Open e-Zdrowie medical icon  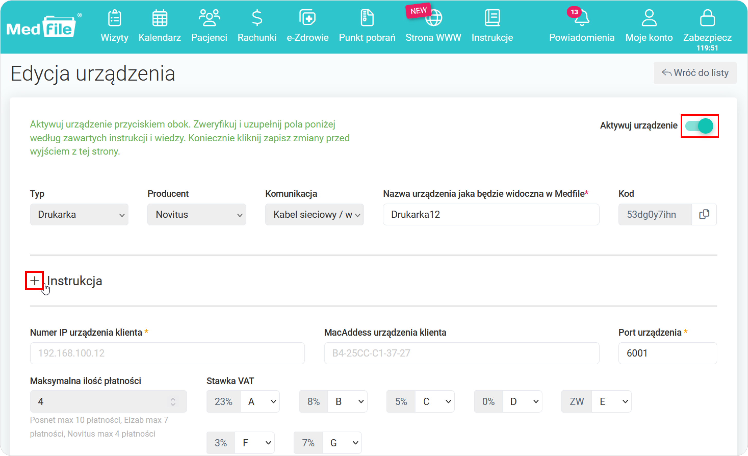tap(308, 17)
